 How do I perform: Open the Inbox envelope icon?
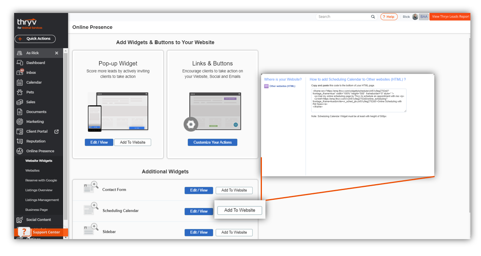20,73
